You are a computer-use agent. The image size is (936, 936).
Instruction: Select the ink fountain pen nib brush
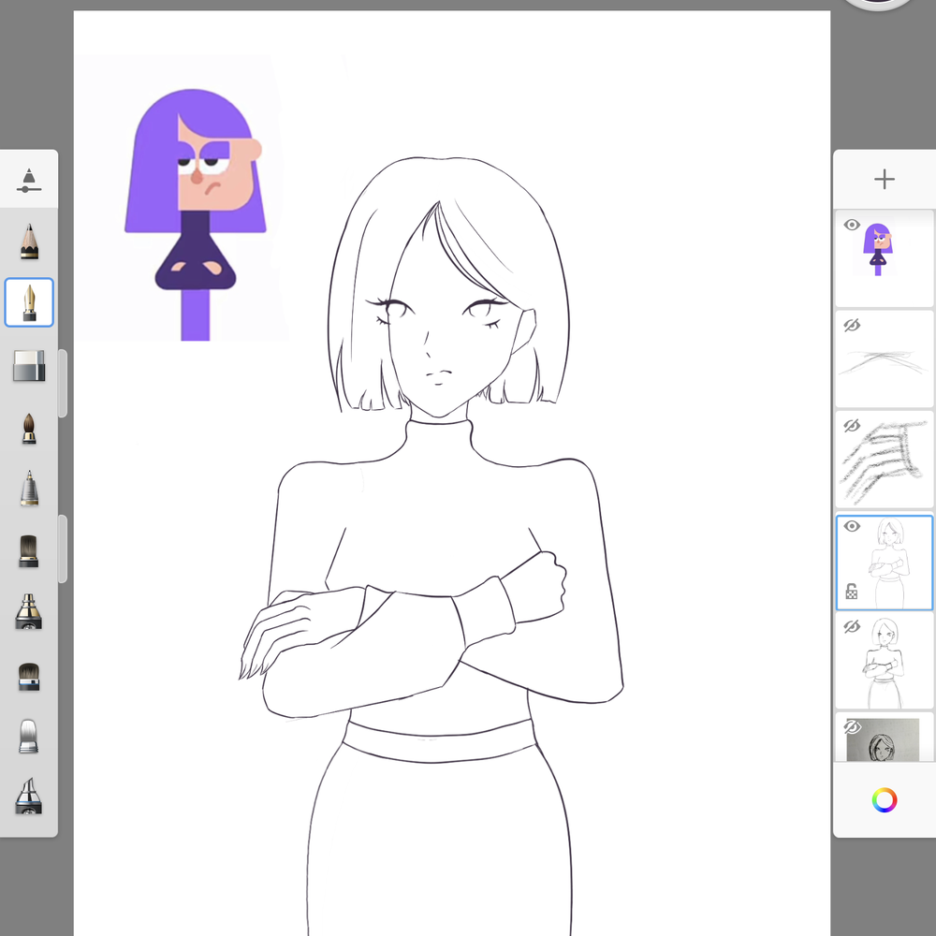click(x=29, y=302)
